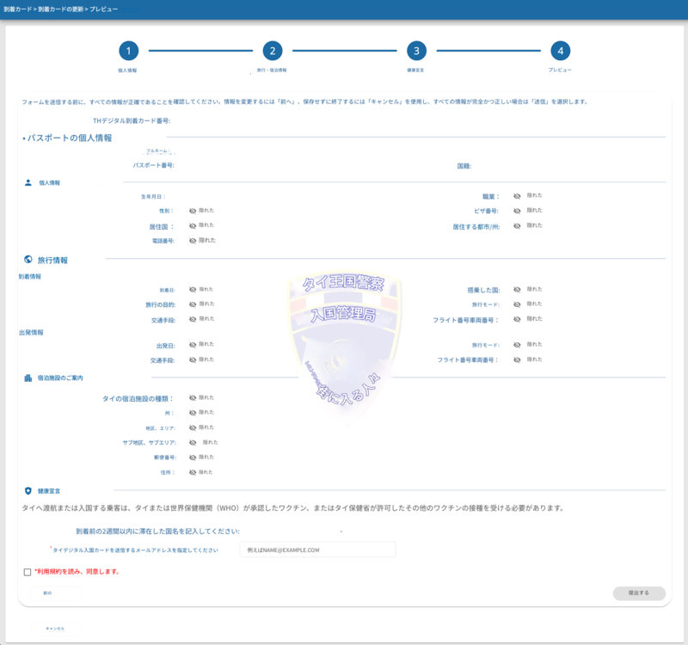Click the globe icon beside 旅行情報
Screen dimensions: 688x645
pyautogui.click(x=28, y=260)
